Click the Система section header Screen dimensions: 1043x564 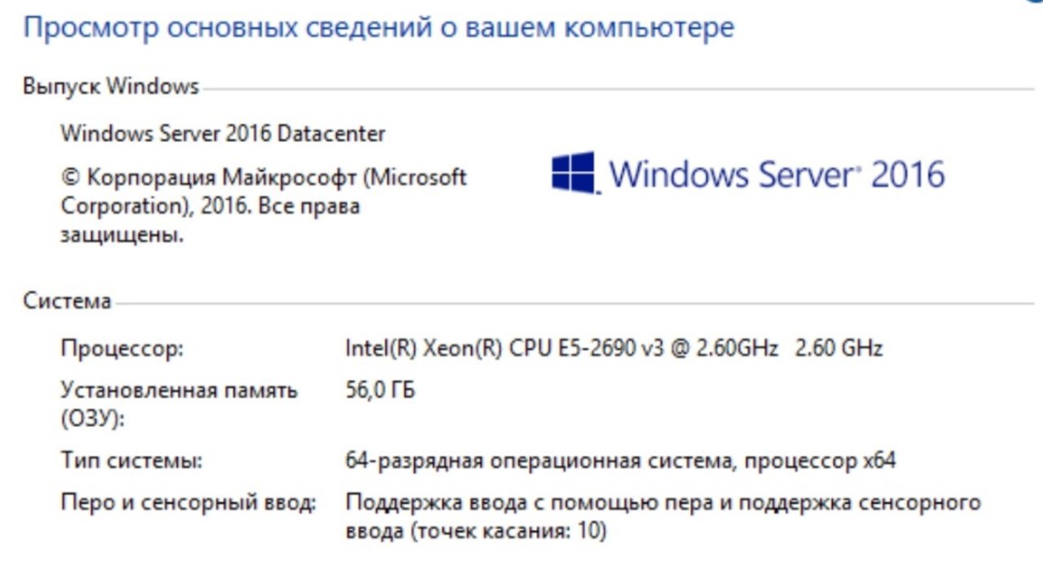[x=67, y=301]
